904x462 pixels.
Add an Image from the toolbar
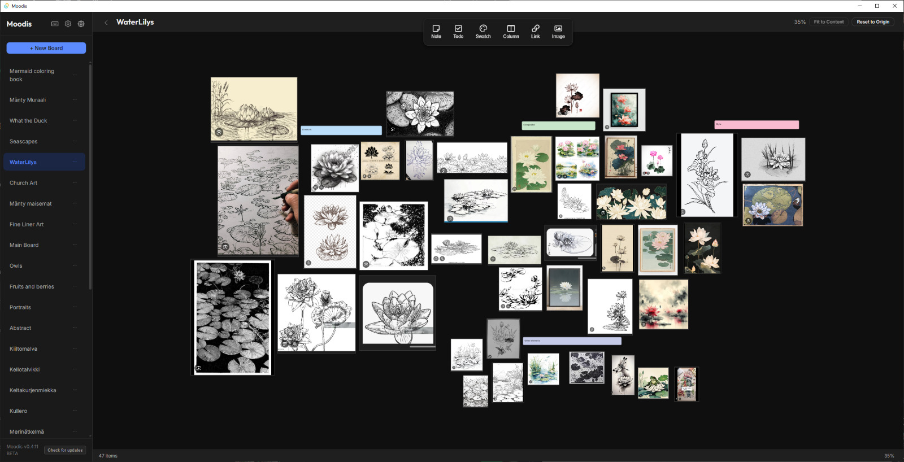(558, 32)
